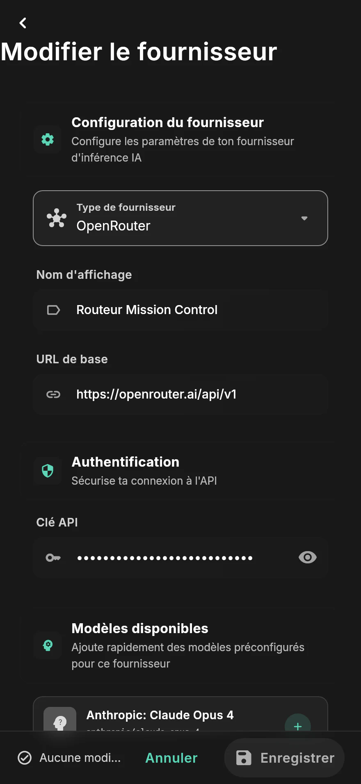Screen dimensions: 361x784
Task: Click the key icon in API key field
Action: tap(53, 558)
